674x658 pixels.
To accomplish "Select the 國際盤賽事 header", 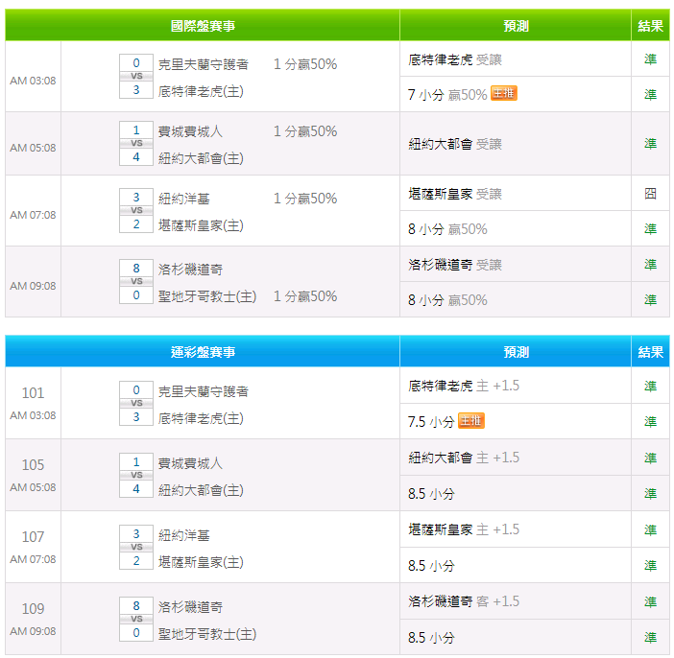I will [203, 26].
